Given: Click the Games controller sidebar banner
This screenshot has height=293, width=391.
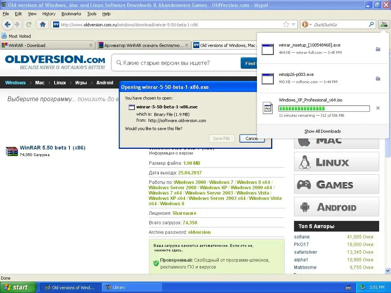Looking at the screenshot, I should tap(336, 184).
